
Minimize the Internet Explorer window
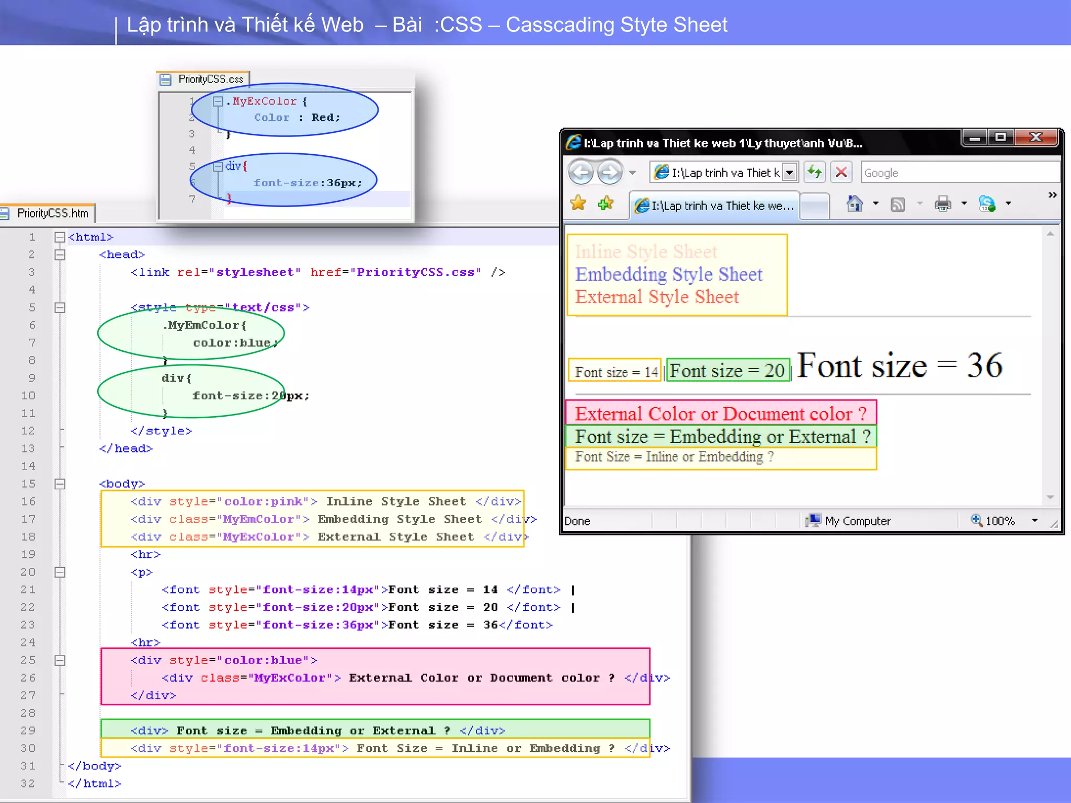(x=975, y=137)
